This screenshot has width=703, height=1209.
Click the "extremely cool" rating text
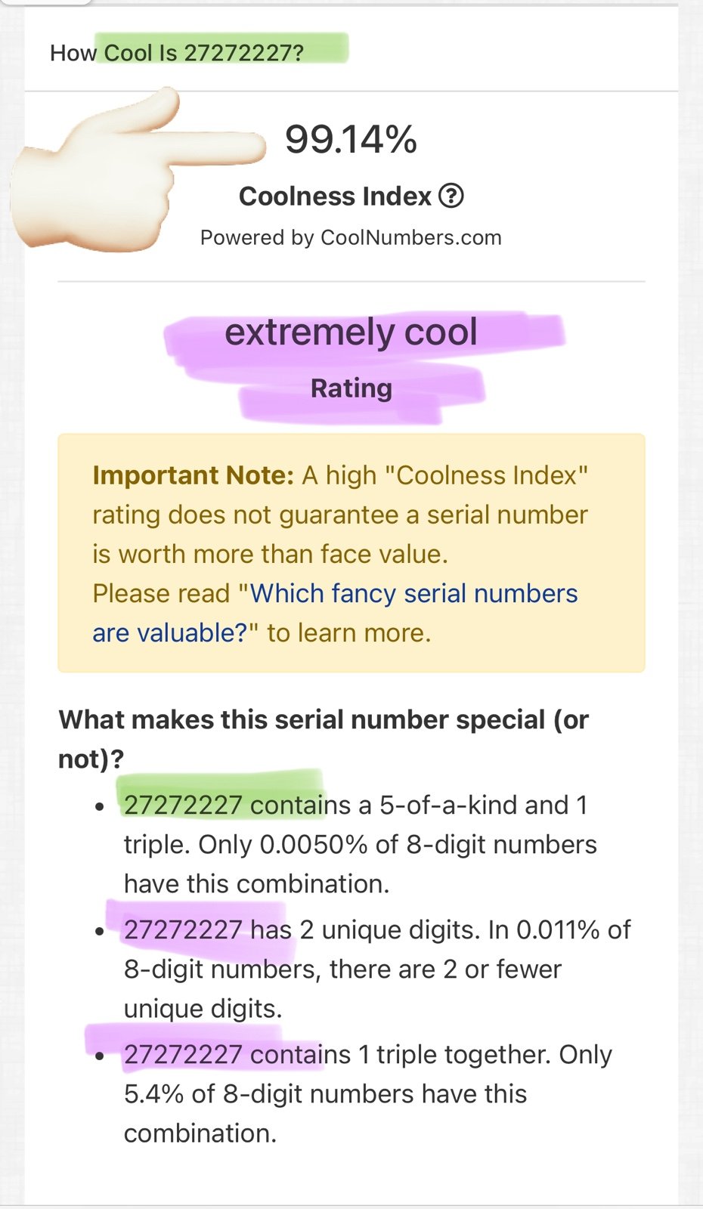coord(351,332)
